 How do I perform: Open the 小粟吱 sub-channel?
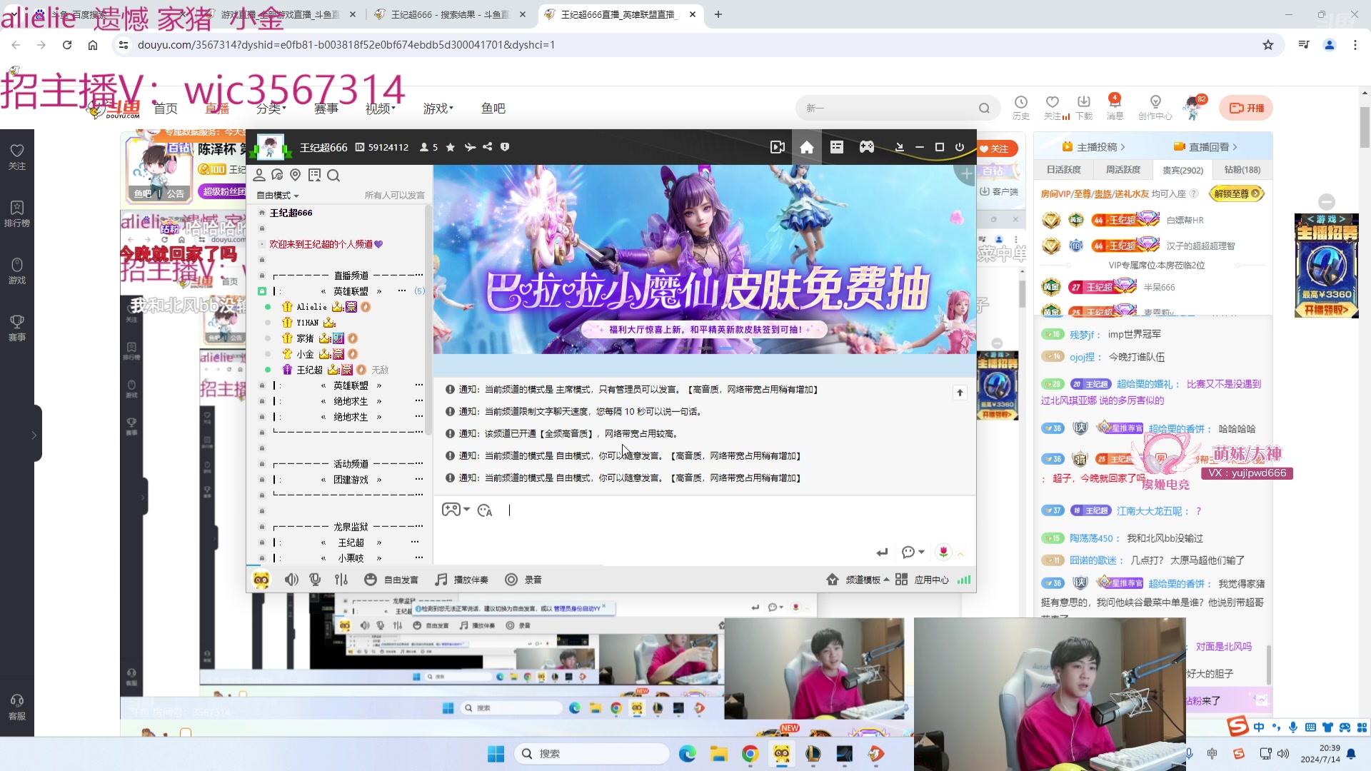(x=351, y=558)
